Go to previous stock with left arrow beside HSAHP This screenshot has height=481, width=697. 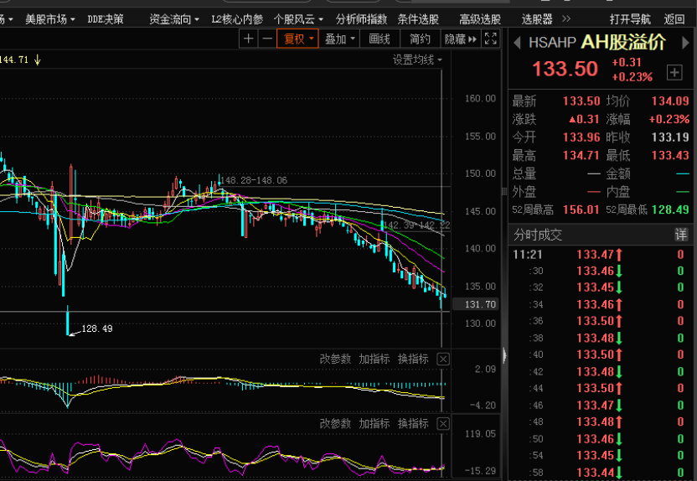click(x=517, y=43)
